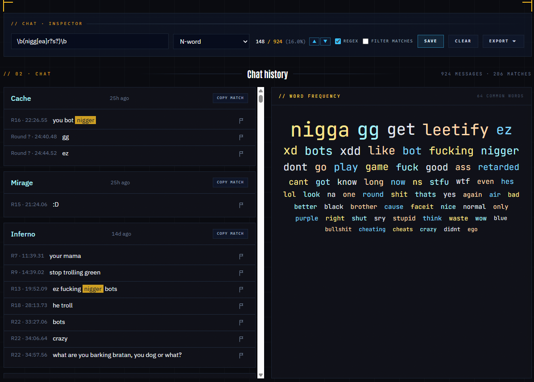Click into the regex search input field
Screen dimensions: 534x382
click(x=90, y=41)
